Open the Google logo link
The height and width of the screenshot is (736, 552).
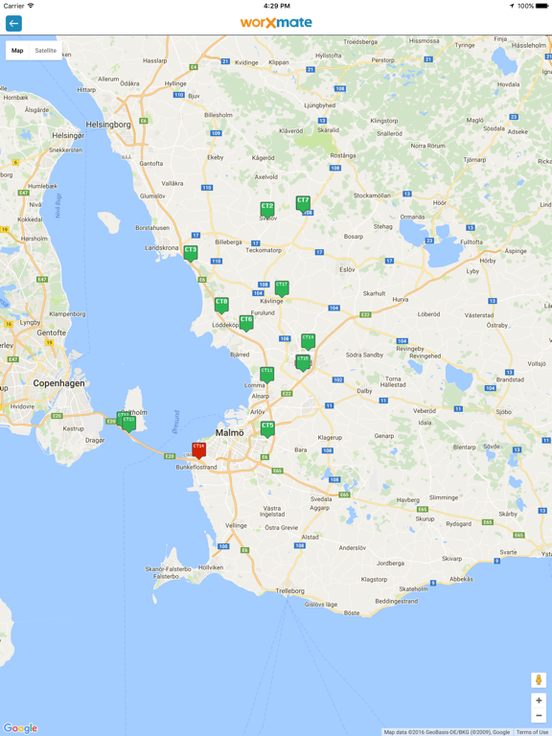(20, 728)
